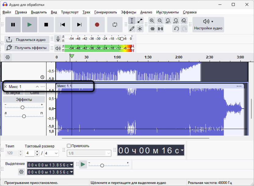This screenshot has width=254, height=186.
Task: Click the Zoom In magnifier icon
Action: click(152, 21)
